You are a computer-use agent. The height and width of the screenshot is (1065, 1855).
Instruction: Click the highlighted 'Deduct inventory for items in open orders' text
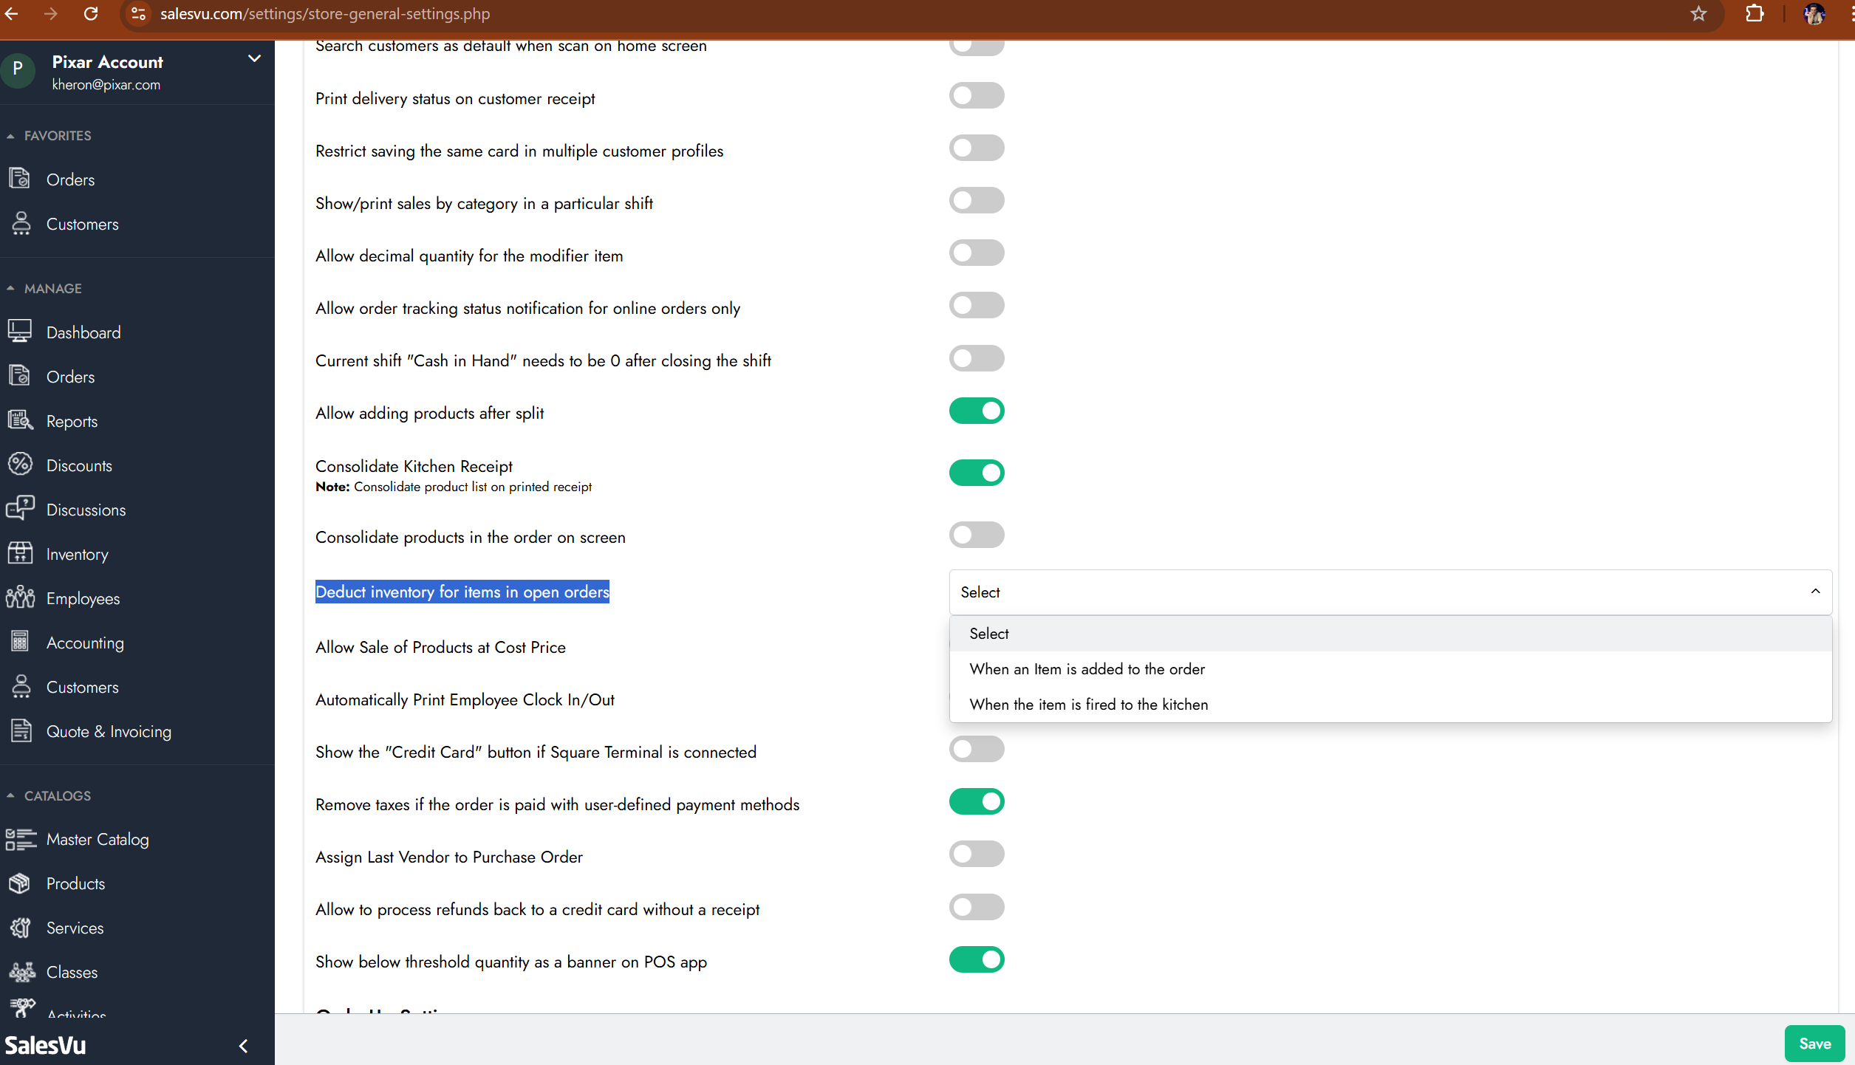[462, 592]
